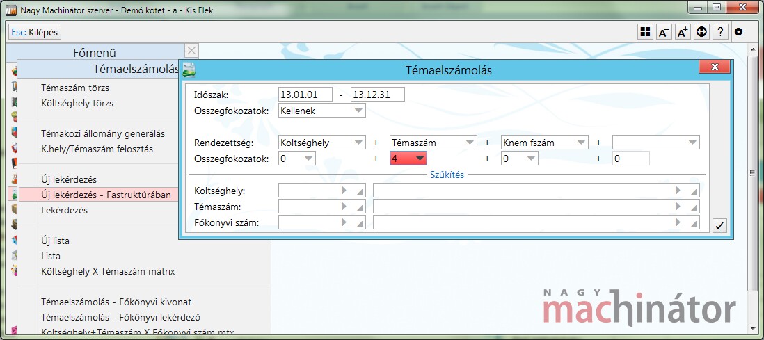The height and width of the screenshot is (340, 764).
Task: Open the Témaszám sort-order dropdown
Action: [433, 143]
